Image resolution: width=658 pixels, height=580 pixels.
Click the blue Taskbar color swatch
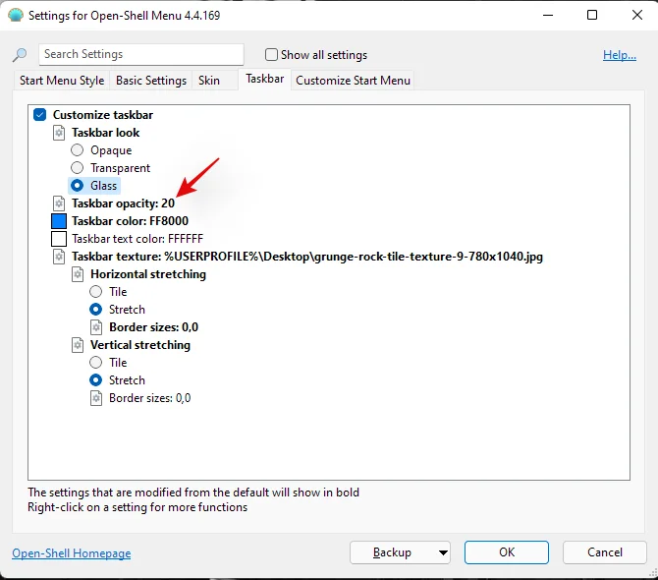pos(59,221)
